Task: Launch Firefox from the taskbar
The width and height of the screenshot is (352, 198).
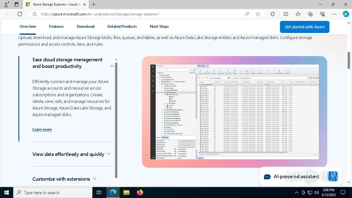Action: [x=140, y=193]
